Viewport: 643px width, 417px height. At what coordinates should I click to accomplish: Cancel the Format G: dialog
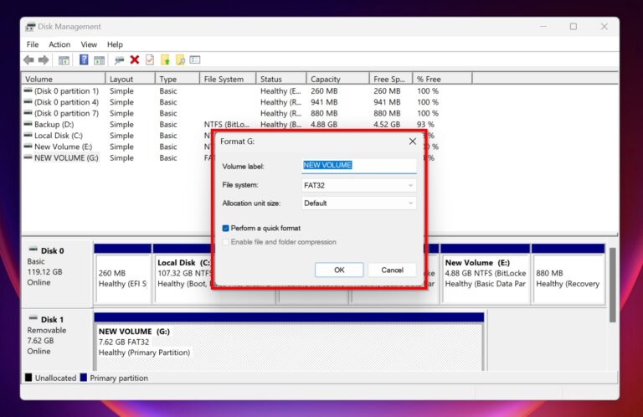(x=392, y=270)
